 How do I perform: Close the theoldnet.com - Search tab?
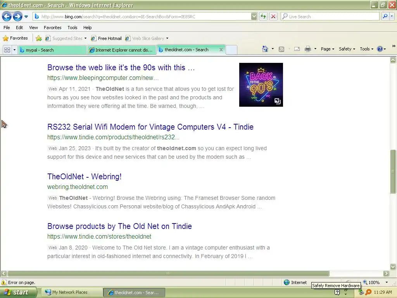click(221, 50)
